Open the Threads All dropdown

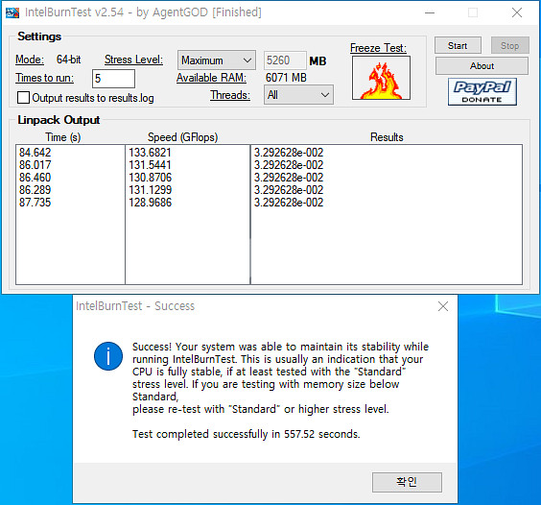coord(298,95)
